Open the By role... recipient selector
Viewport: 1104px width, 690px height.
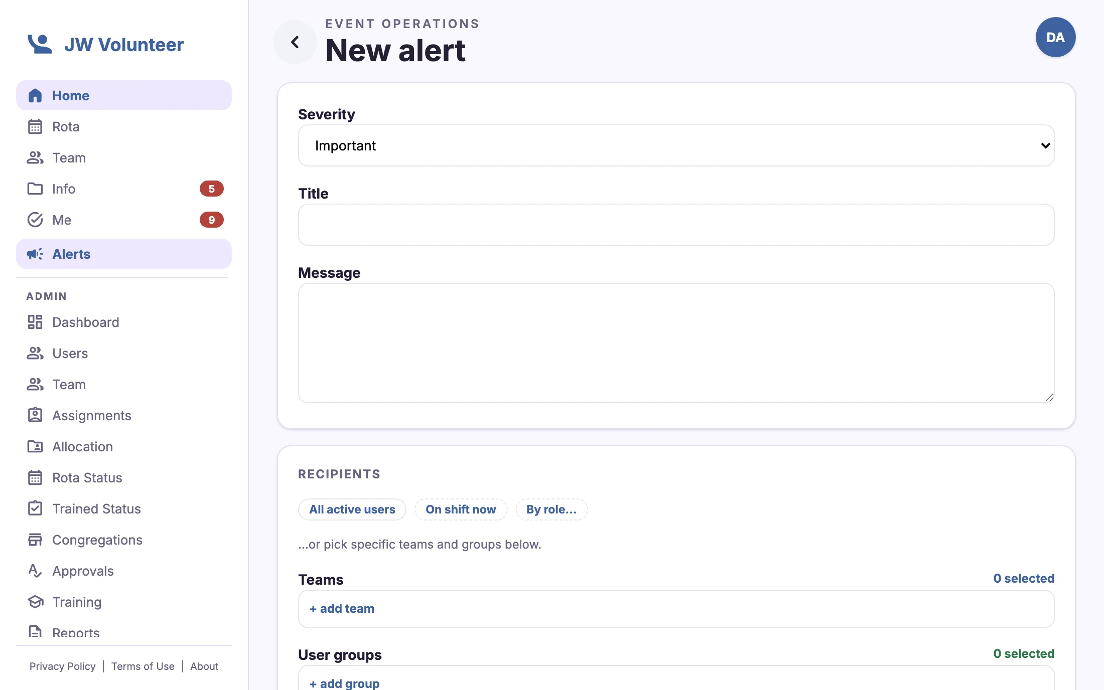(551, 509)
